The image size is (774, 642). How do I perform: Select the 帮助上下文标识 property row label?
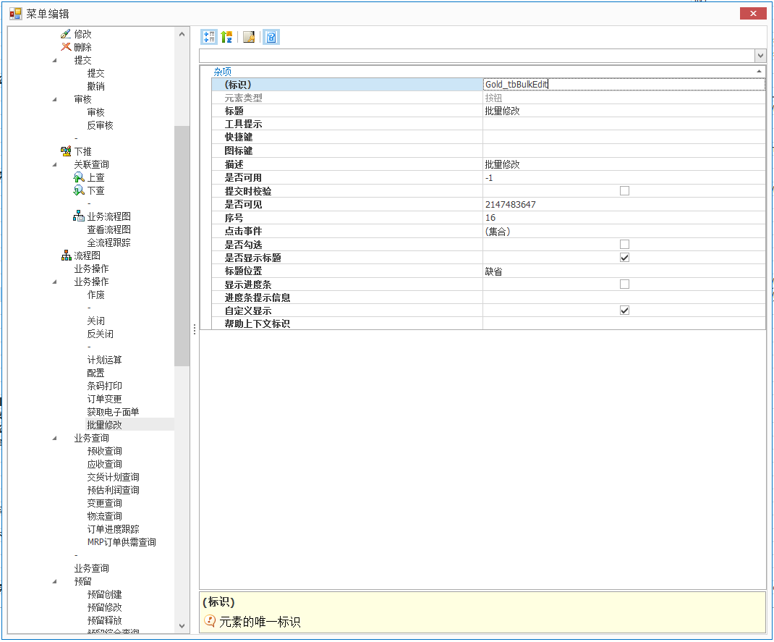[x=258, y=324]
